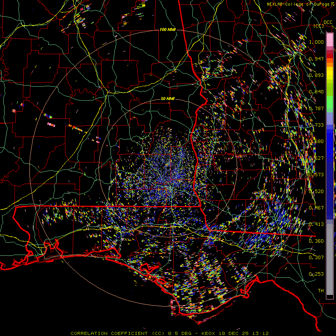Click the TH label on the legend
This screenshot has height=336, width=336.
click(321, 291)
